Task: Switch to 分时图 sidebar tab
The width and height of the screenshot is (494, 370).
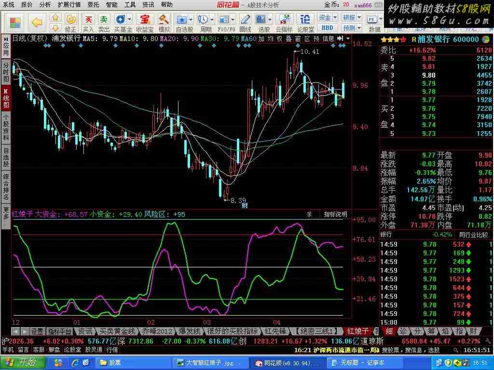Action: 6,72
